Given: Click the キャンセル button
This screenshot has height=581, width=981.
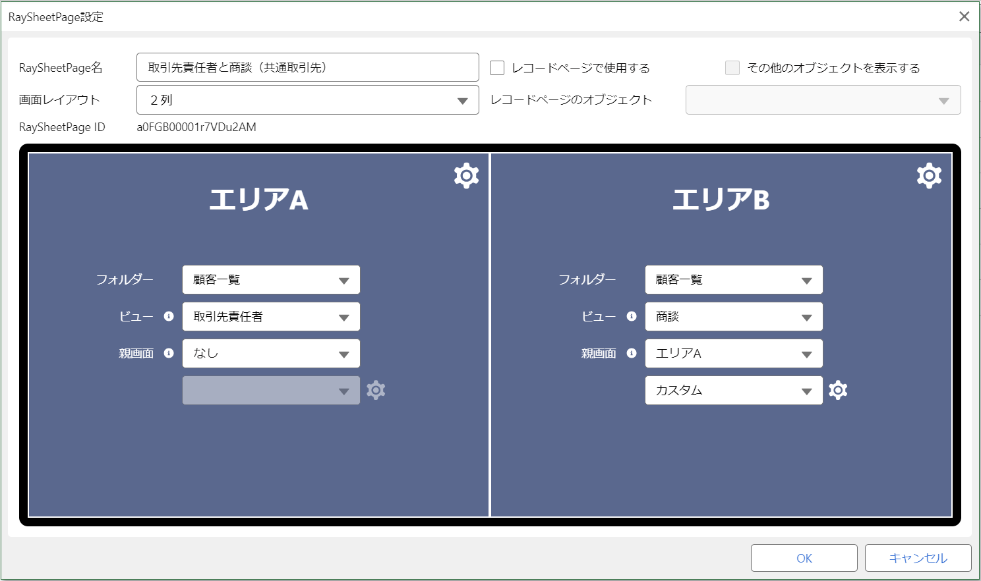Looking at the screenshot, I should [x=918, y=558].
